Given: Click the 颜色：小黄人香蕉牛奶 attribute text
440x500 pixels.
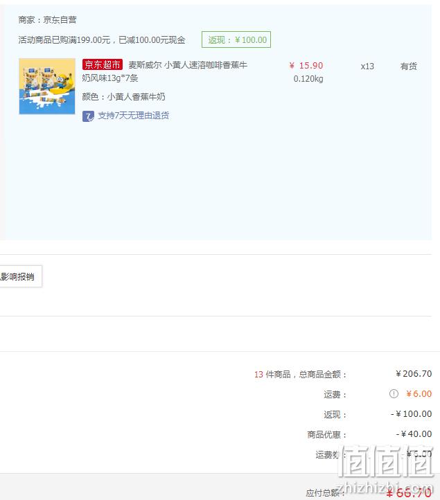Looking at the screenshot, I should (124, 97).
